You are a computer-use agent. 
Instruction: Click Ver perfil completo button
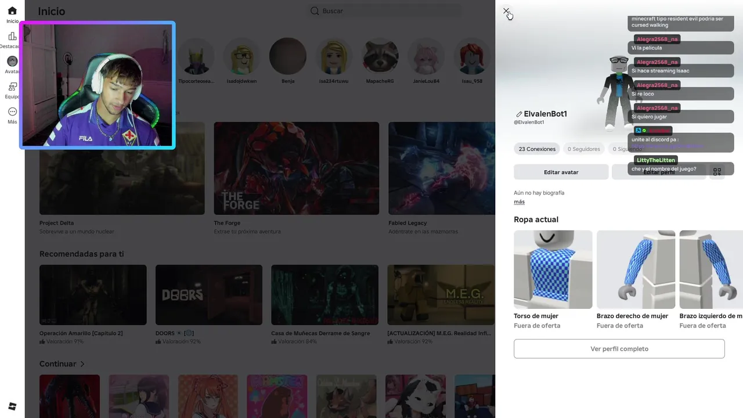click(619, 349)
